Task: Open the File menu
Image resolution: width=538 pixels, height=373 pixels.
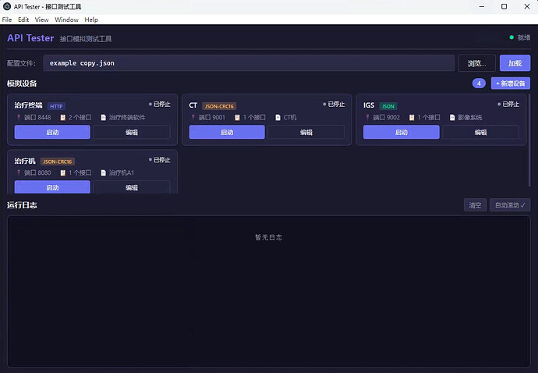Action: tap(7, 20)
